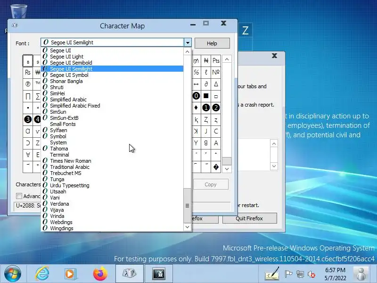Choose Utsaah font

click(x=112, y=191)
